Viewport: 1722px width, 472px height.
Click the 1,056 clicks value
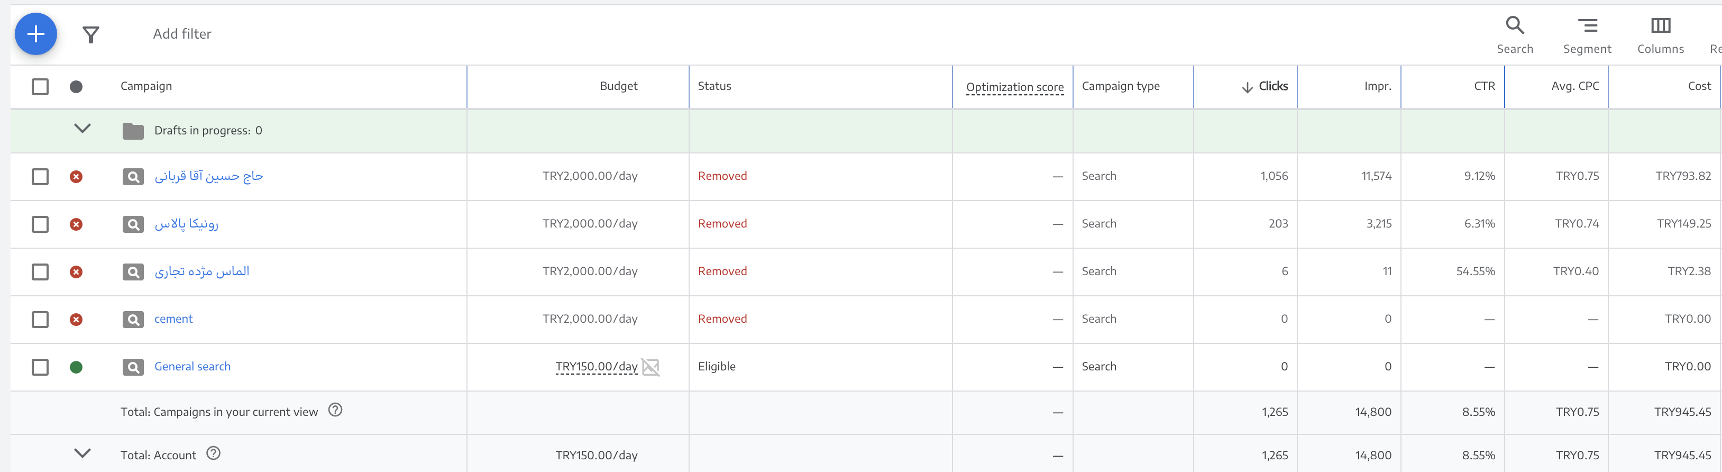click(1274, 176)
